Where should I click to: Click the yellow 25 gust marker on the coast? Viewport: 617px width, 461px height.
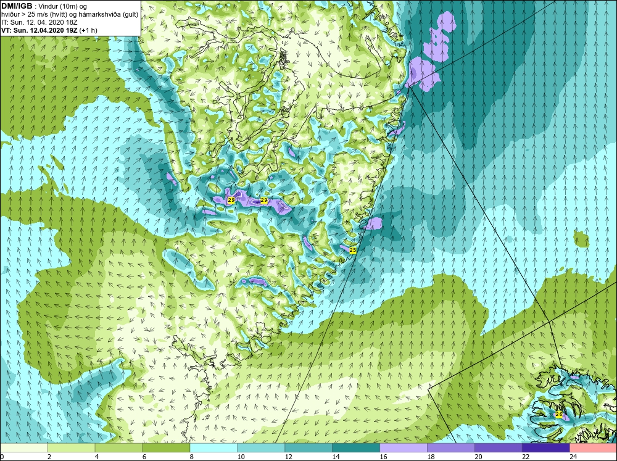(x=352, y=250)
